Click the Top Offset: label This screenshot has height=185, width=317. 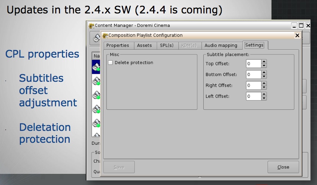point(217,64)
